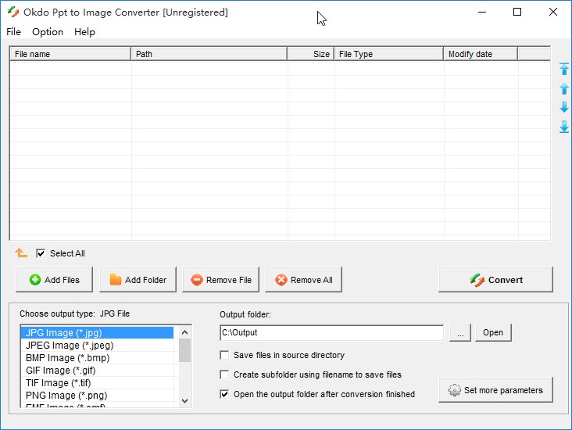
Task: Select JPEG Image (*.jpeg) output type
Action: click(x=98, y=345)
